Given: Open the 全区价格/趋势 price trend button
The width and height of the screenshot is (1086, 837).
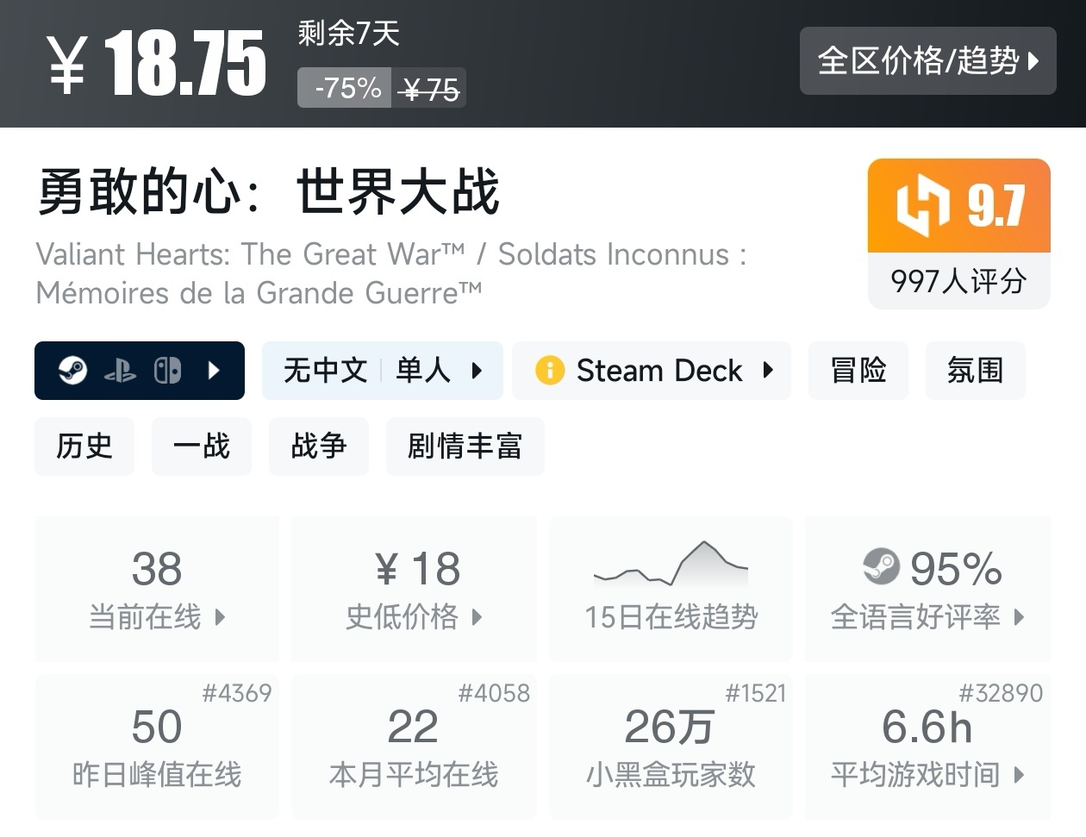Looking at the screenshot, I should [x=927, y=60].
